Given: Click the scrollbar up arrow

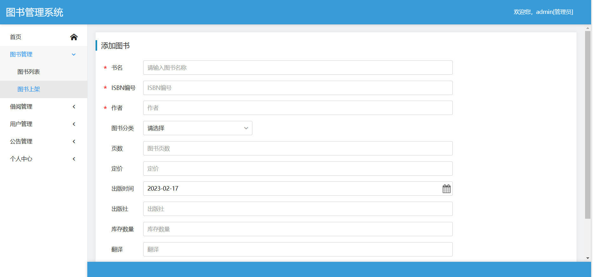Looking at the screenshot, I should 588,28.
